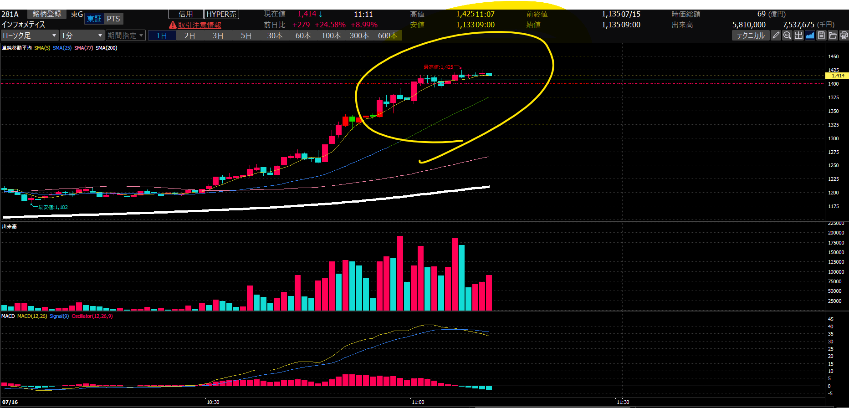Open the テクニカル technical indicators button
This screenshot has width=849, height=408.
(751, 36)
